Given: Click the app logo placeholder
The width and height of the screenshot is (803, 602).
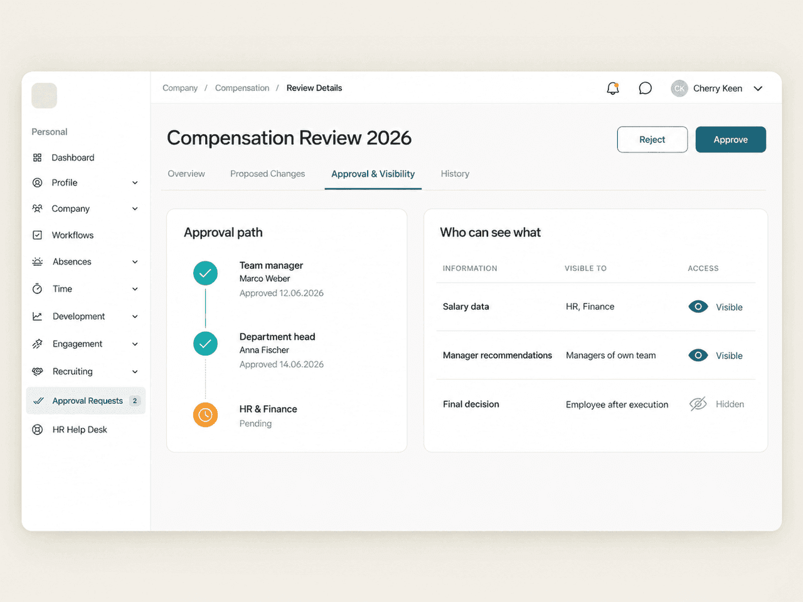Looking at the screenshot, I should pyautogui.click(x=45, y=95).
